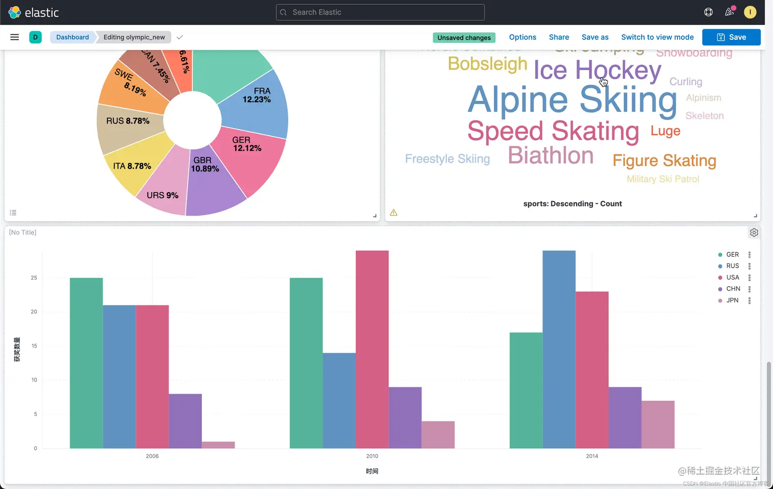
Task: Click the 2010 pink USA bar
Action: pyautogui.click(x=372, y=350)
